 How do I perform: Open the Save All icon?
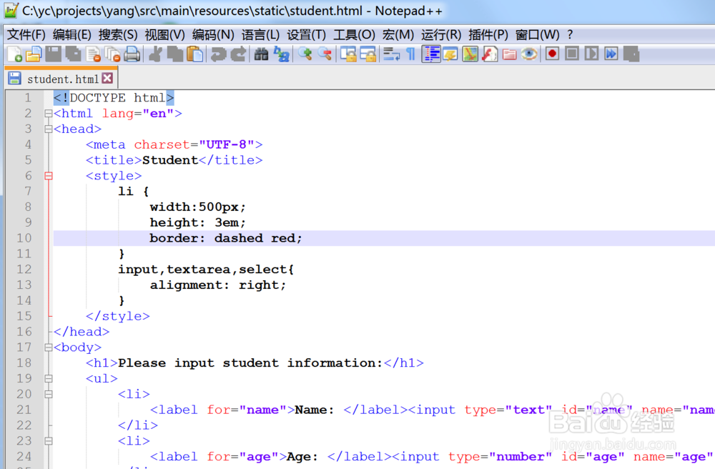pyautogui.click(x=73, y=54)
